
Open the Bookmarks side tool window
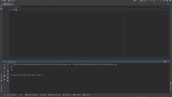[x=1, y=77]
